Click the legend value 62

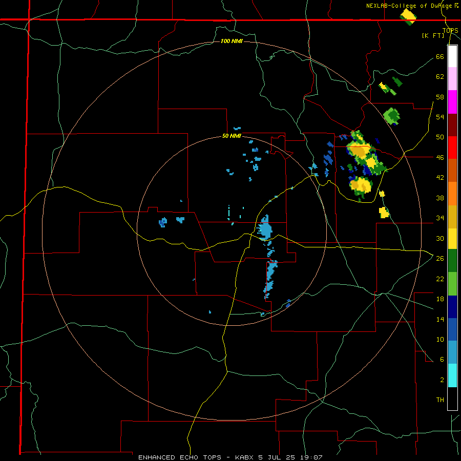[440, 77]
